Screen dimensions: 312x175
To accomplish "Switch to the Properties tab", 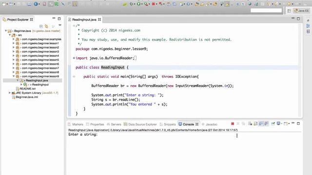I will click(x=97, y=124).
